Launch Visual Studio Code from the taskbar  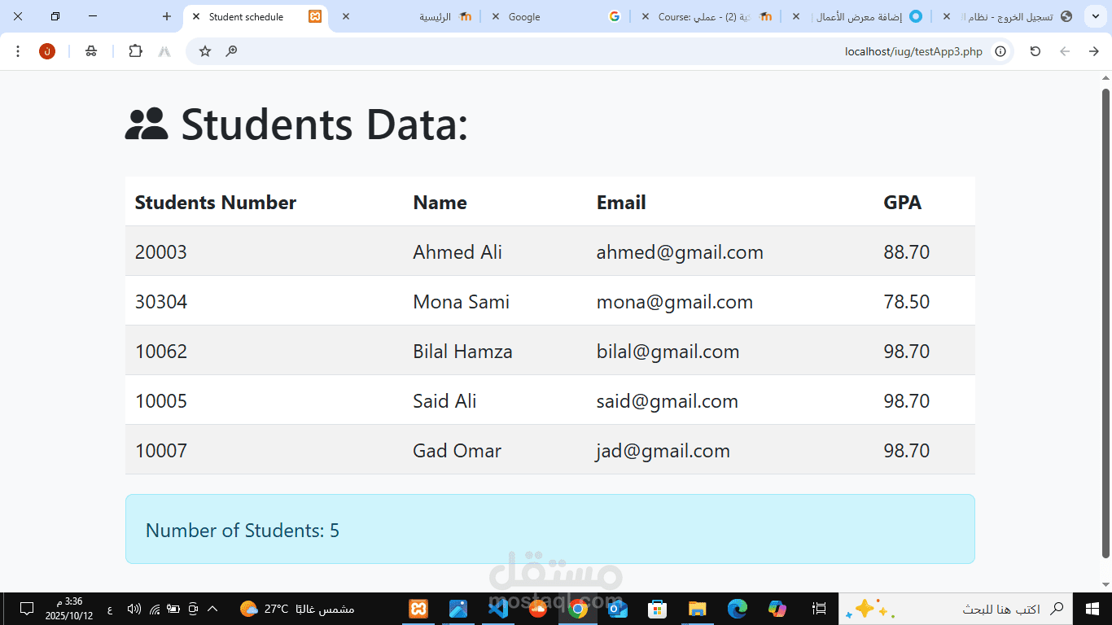(498, 608)
